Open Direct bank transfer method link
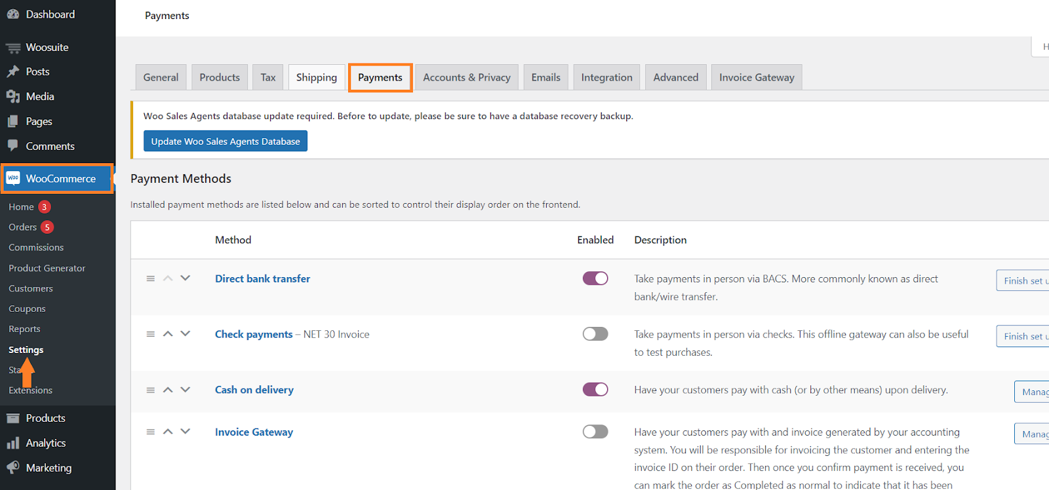1049x490 pixels. 262,278
